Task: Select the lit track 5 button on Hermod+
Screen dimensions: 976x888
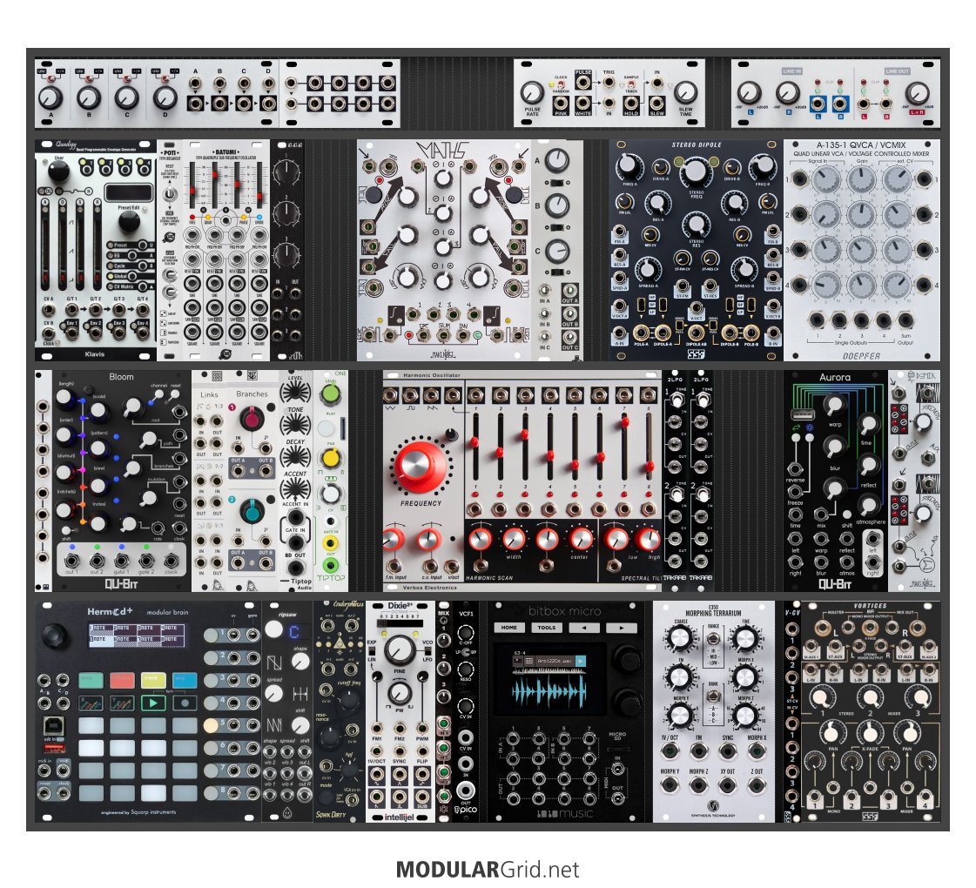Action: pyautogui.click(x=211, y=725)
